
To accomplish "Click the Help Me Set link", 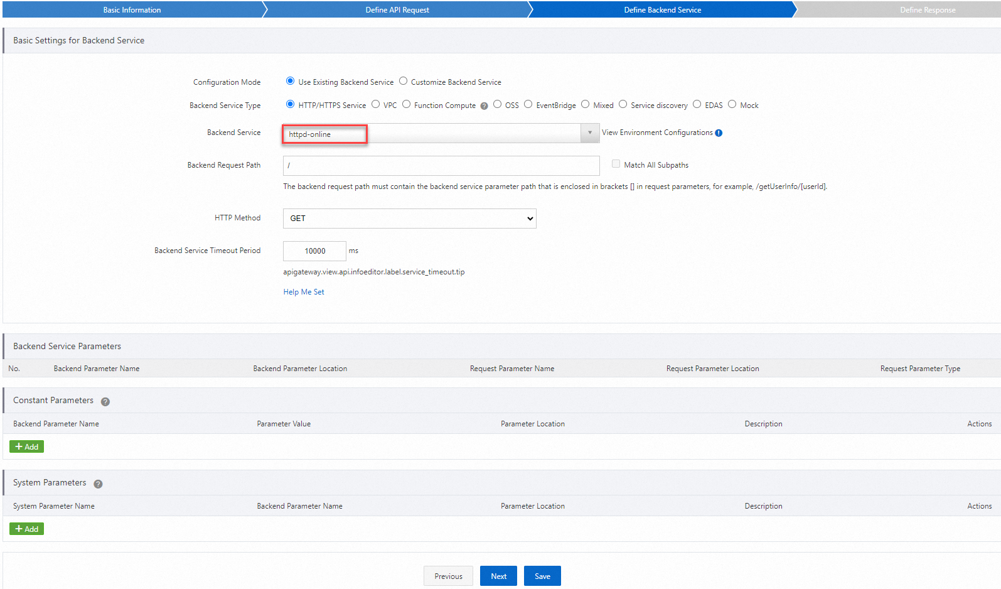I will click(x=304, y=292).
